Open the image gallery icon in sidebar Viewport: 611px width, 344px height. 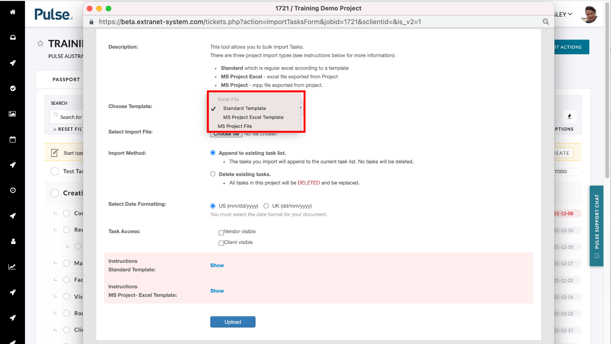(12, 114)
